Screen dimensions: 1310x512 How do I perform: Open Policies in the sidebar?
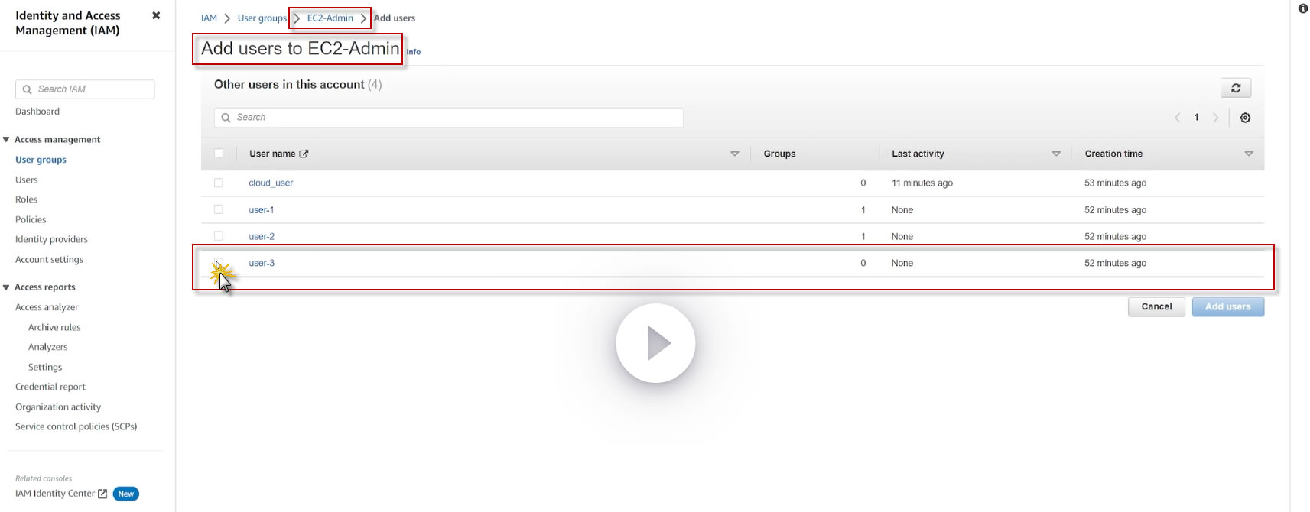click(x=31, y=219)
